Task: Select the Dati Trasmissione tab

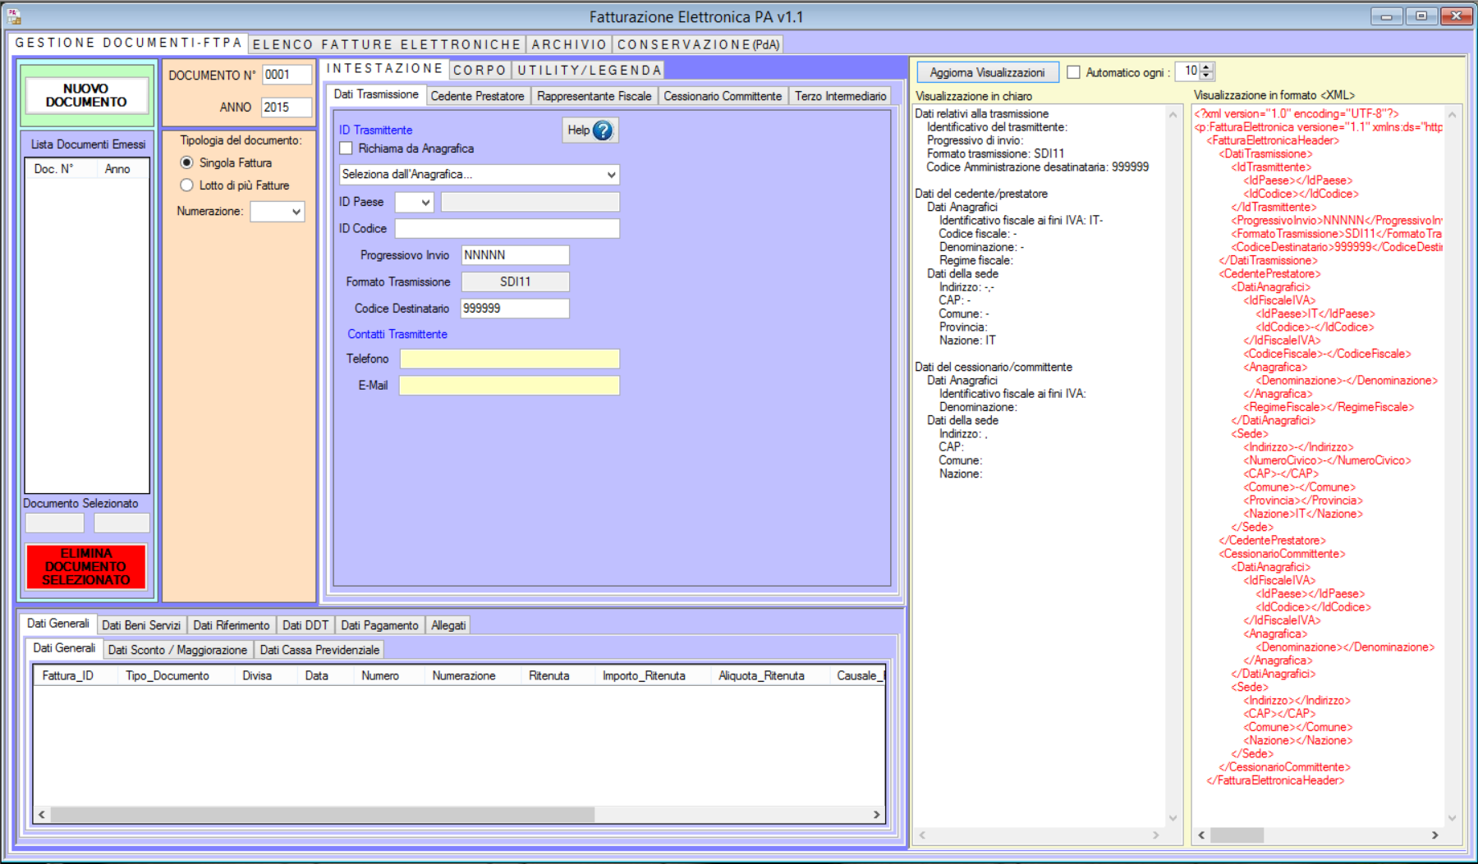Action: [376, 94]
